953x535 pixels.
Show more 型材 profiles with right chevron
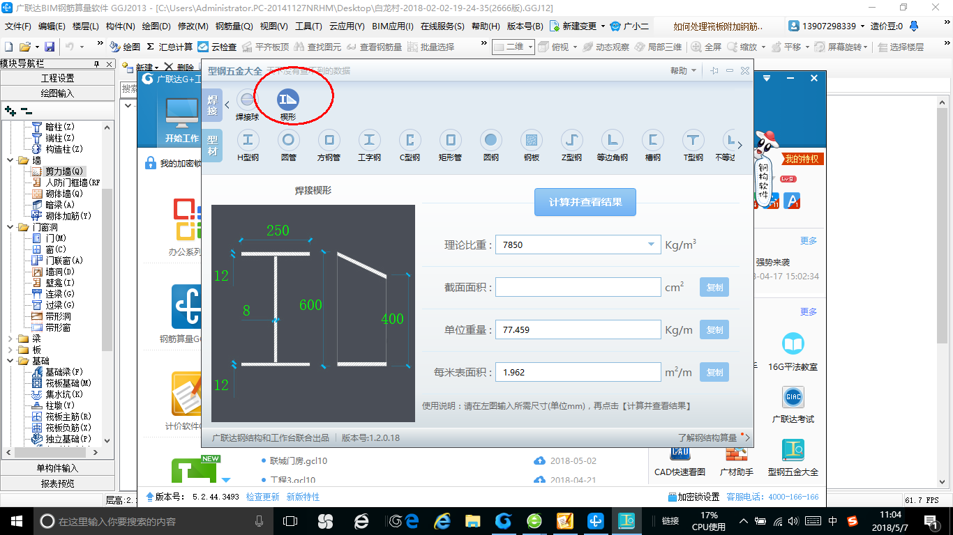pyautogui.click(x=740, y=146)
